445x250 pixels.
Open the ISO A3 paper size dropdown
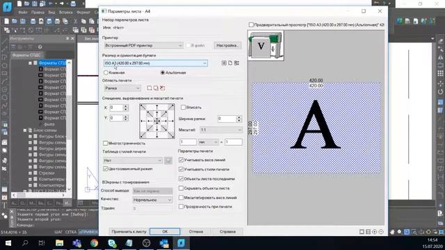(x=156, y=63)
